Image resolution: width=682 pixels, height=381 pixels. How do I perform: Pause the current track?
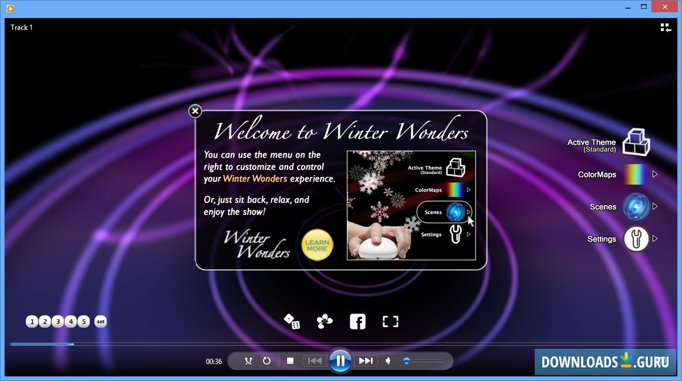coord(340,360)
